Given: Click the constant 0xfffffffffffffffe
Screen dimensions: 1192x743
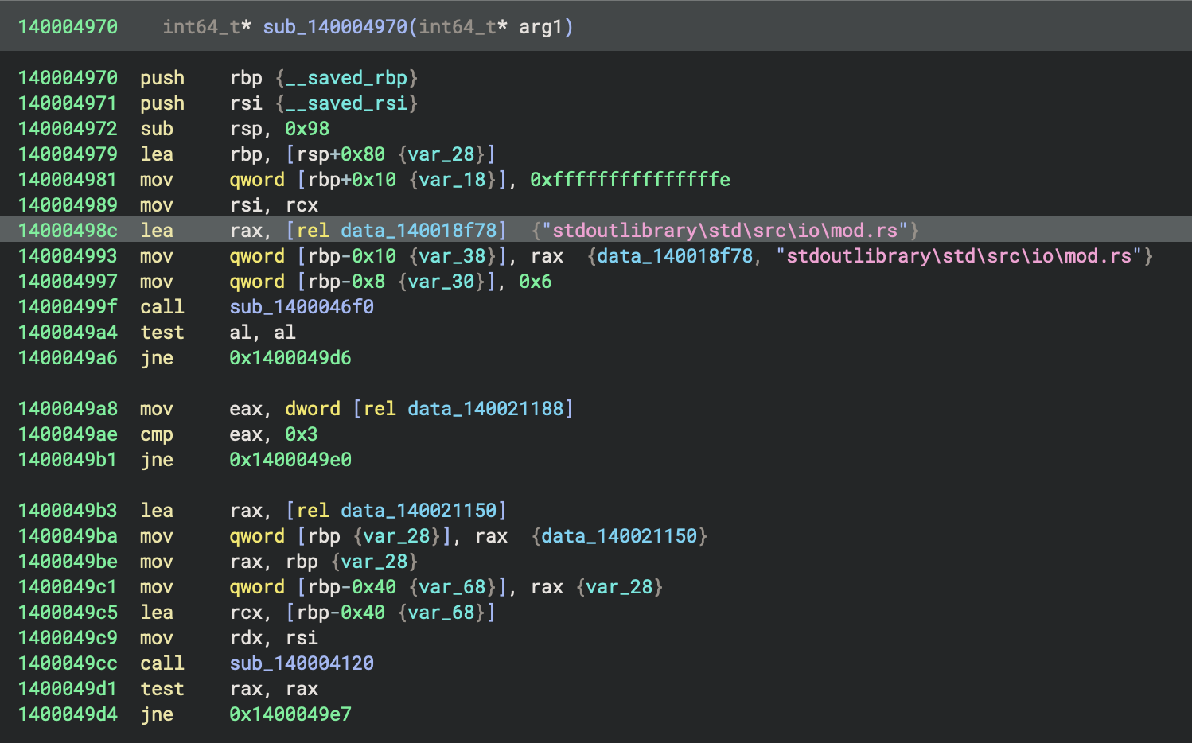Looking at the screenshot, I should pyautogui.click(x=630, y=180).
